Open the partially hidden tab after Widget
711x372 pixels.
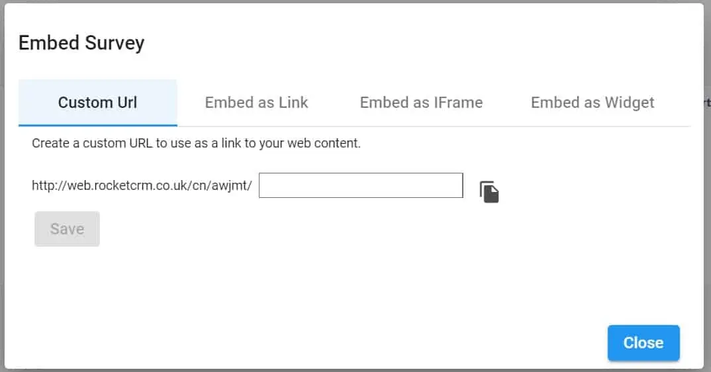(706, 103)
